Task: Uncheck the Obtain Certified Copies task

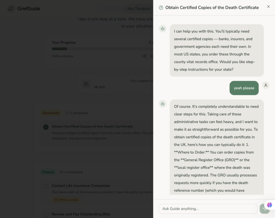Action: (x=46, y=127)
